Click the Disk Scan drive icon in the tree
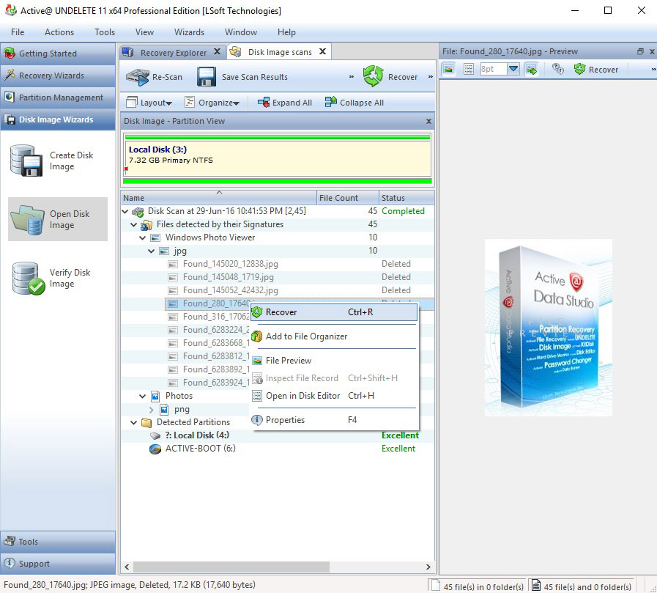 [x=138, y=211]
